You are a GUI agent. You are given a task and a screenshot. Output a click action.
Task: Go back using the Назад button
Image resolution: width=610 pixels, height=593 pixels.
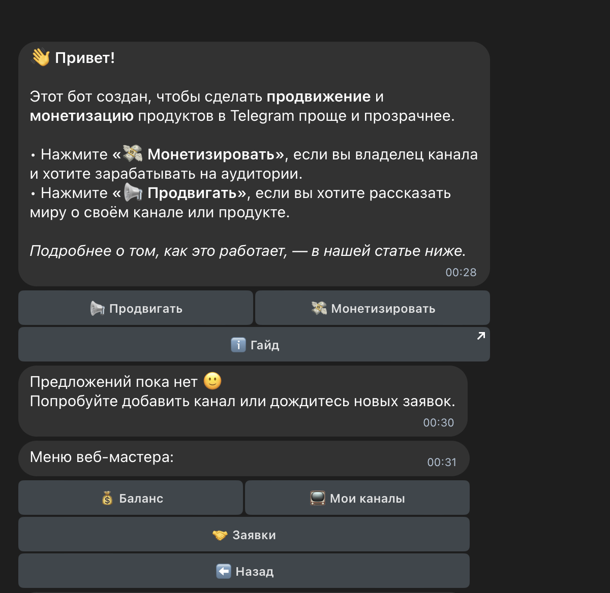[243, 571]
